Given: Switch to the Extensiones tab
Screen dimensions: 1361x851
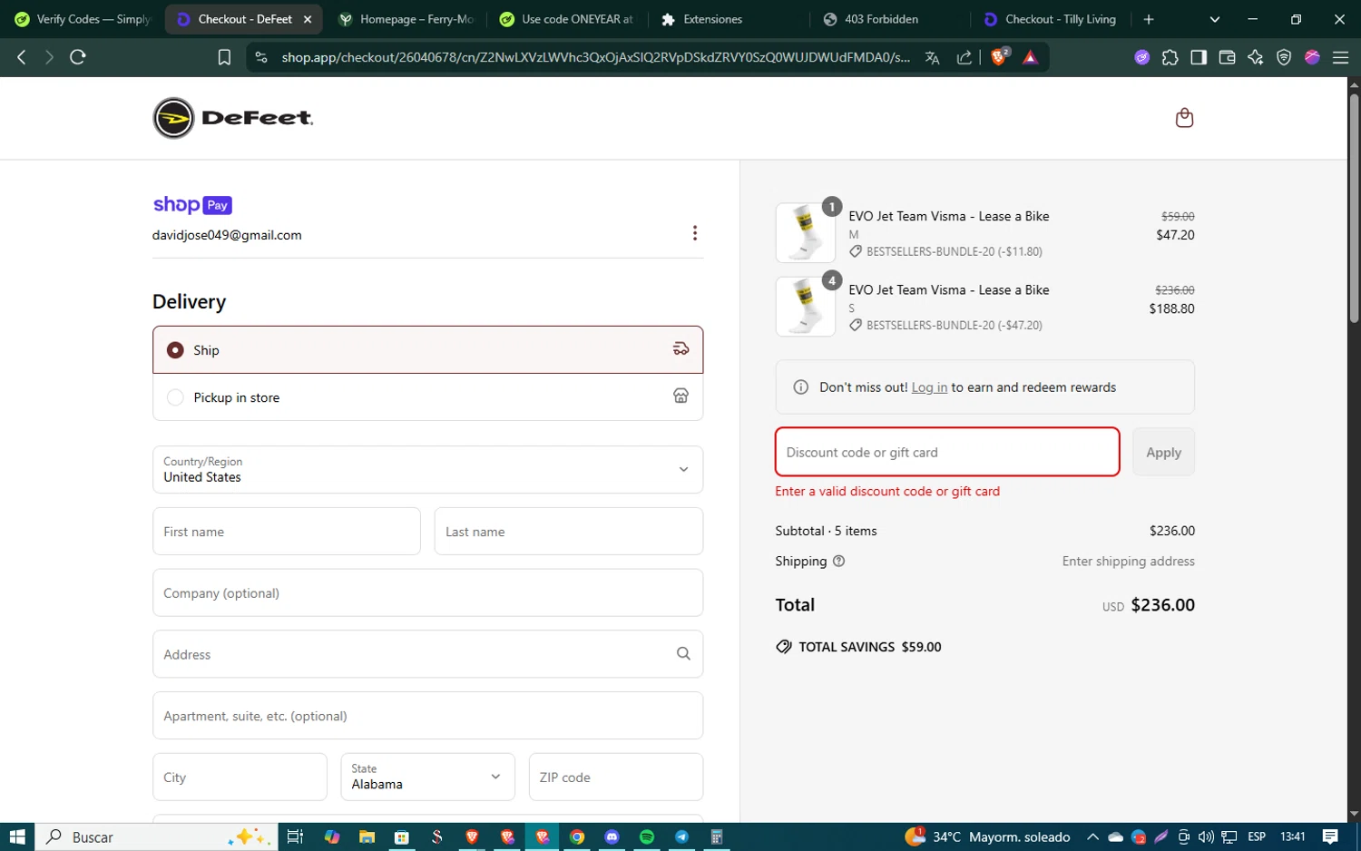Looking at the screenshot, I should [729, 19].
